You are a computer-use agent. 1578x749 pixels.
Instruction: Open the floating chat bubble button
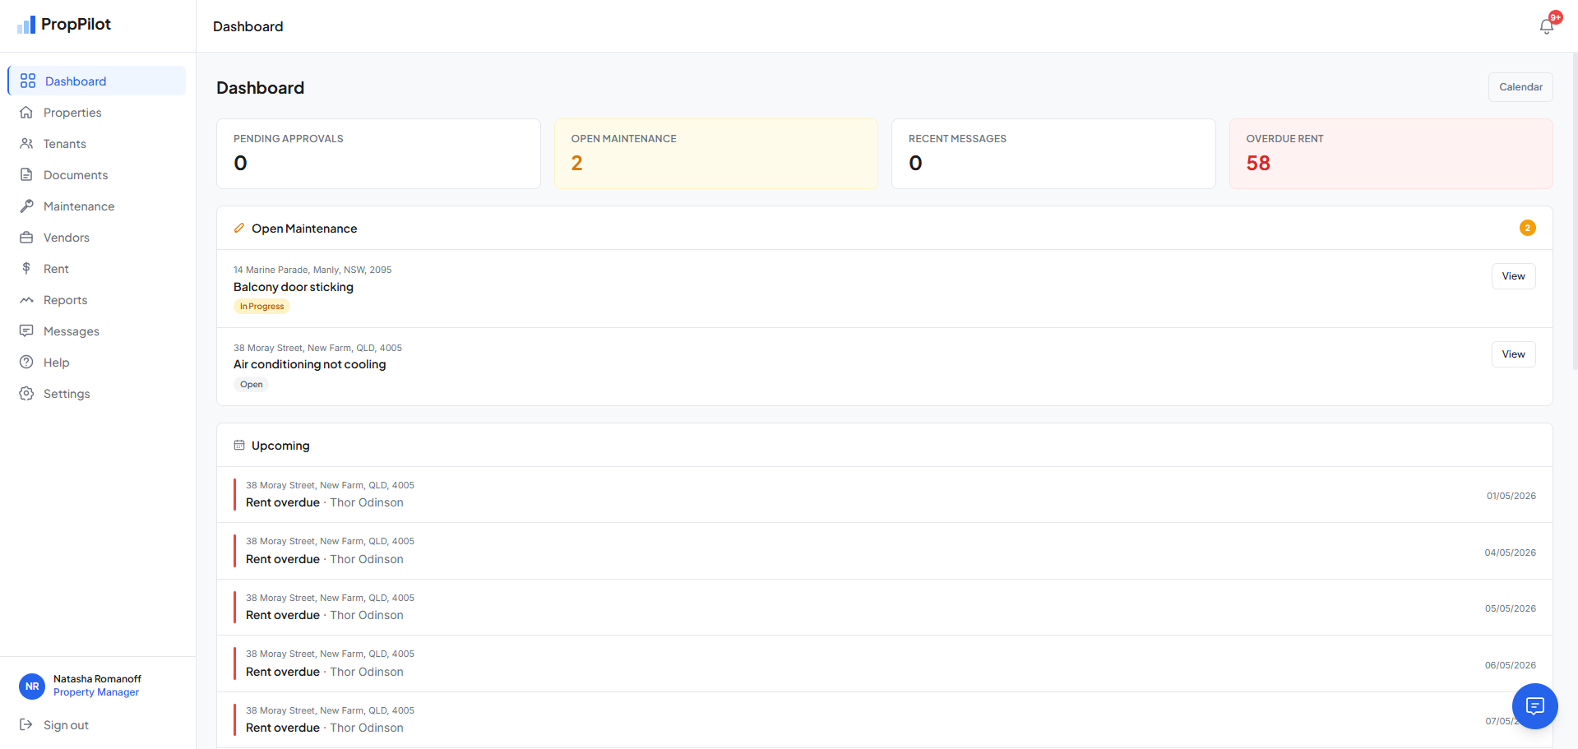click(x=1534, y=705)
